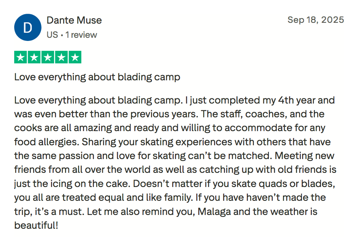Image resolution: width=364 pixels, height=237 pixels.
Task: Click the third green star
Action: [x=48, y=57]
